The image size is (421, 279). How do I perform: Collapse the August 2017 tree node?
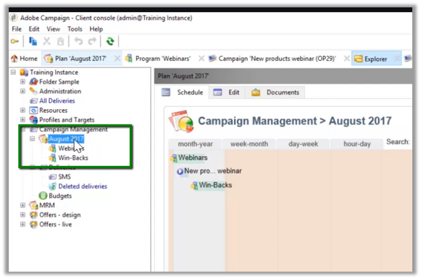point(32,139)
